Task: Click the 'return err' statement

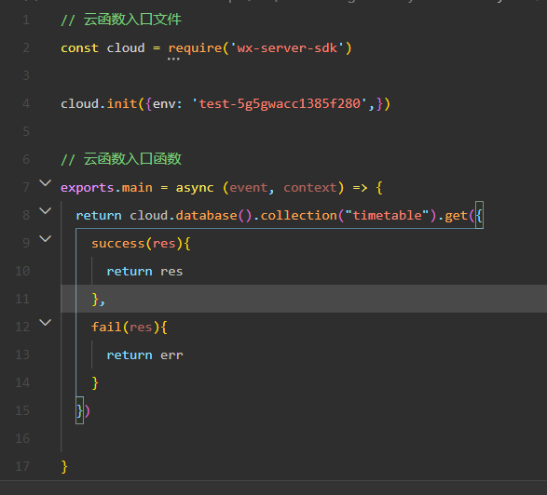Action: [x=144, y=355]
